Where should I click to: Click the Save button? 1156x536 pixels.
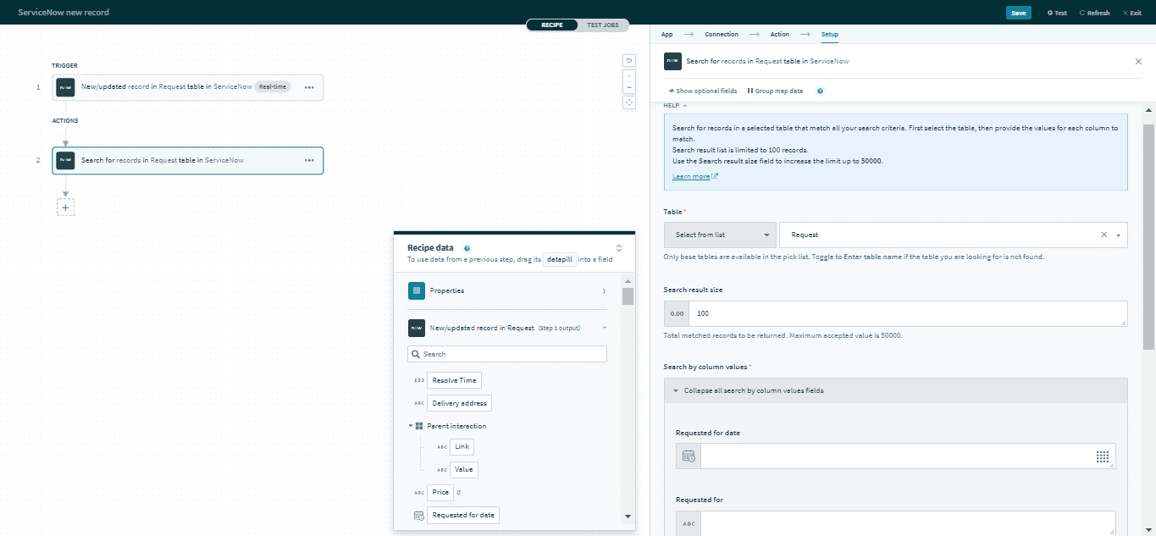click(1019, 13)
